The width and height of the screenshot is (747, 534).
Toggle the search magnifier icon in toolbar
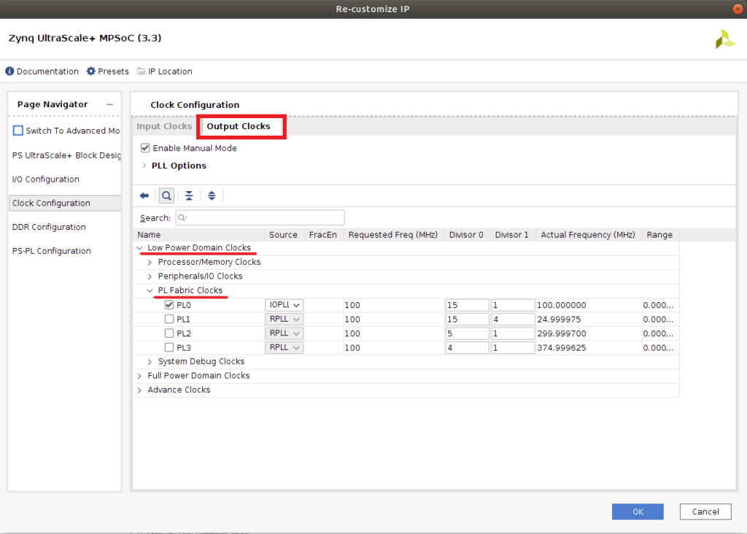(x=166, y=196)
